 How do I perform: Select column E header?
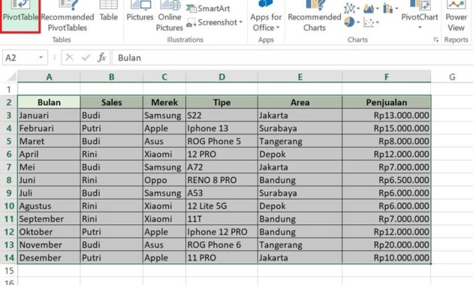300,76
